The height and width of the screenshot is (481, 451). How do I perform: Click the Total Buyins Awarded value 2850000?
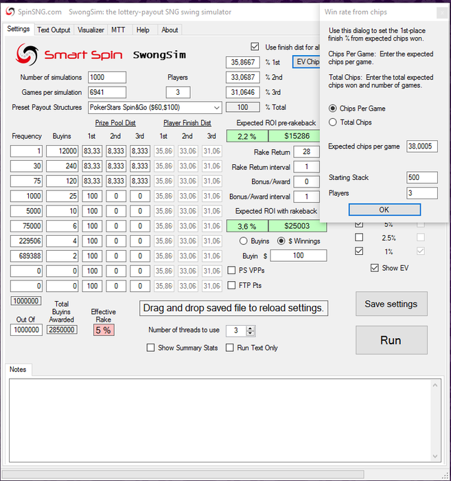coord(62,330)
